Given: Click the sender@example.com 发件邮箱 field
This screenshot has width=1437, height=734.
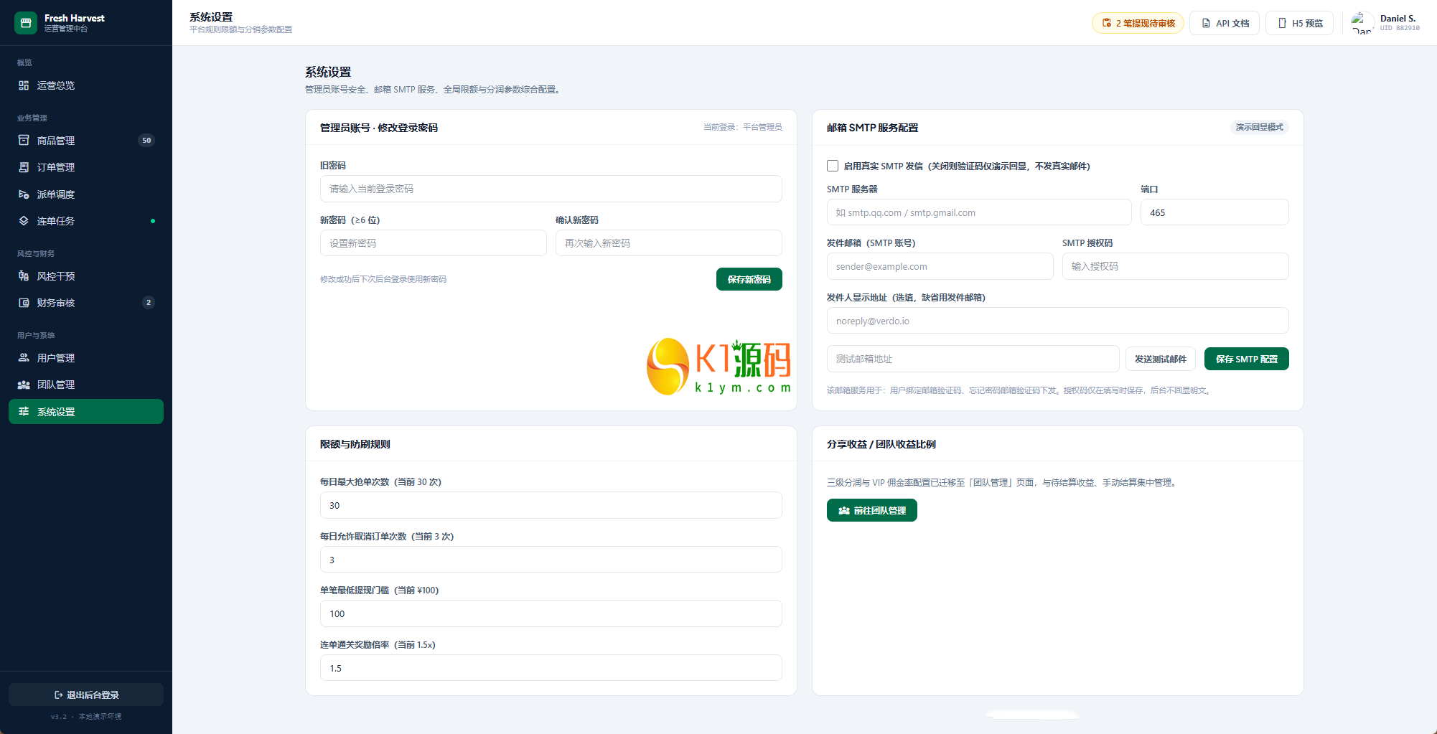Looking at the screenshot, I should (x=940, y=266).
